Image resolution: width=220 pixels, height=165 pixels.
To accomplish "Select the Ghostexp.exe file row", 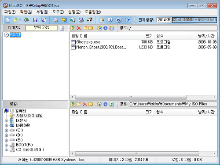I will point(144,42).
